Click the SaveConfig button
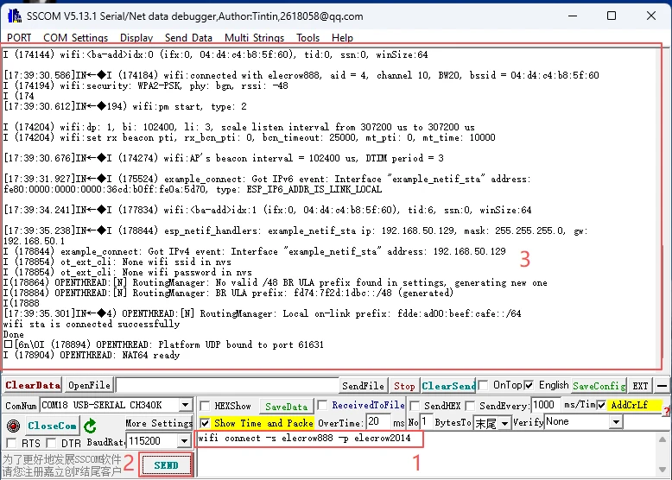 [599, 385]
